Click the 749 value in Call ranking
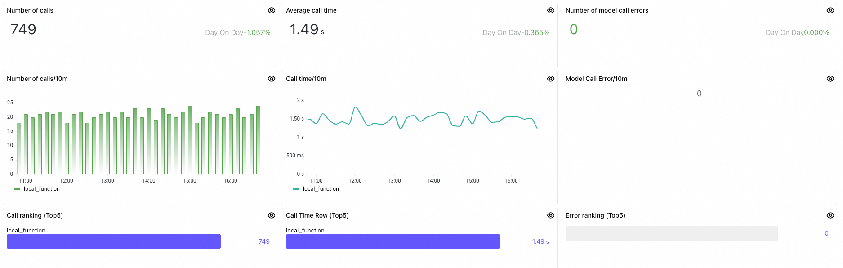The image size is (843, 268). 264,241
